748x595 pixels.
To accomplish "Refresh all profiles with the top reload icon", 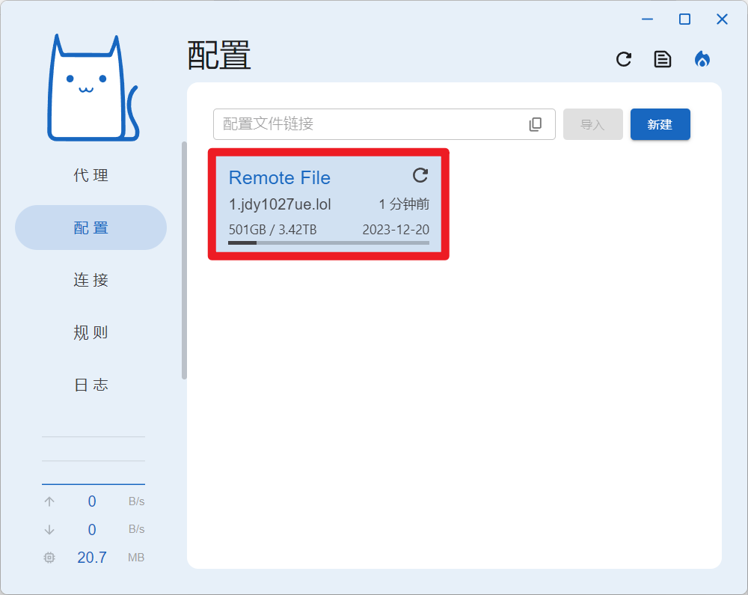I will click(x=624, y=59).
